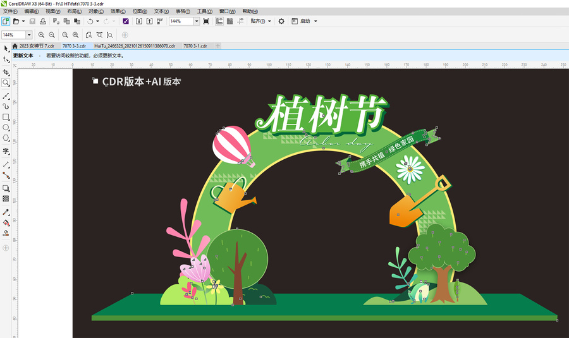Open the 位图 menu
Viewport: 569px width, 338px height.
pos(140,11)
